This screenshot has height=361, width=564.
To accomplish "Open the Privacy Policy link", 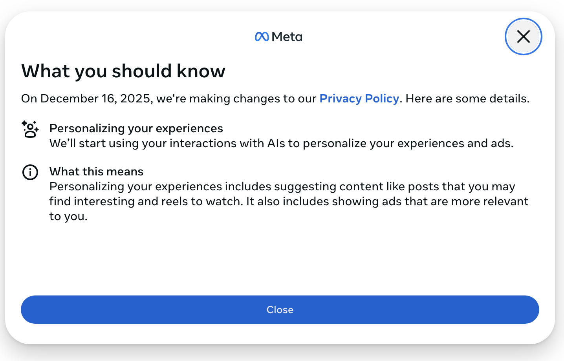I will coord(359,98).
